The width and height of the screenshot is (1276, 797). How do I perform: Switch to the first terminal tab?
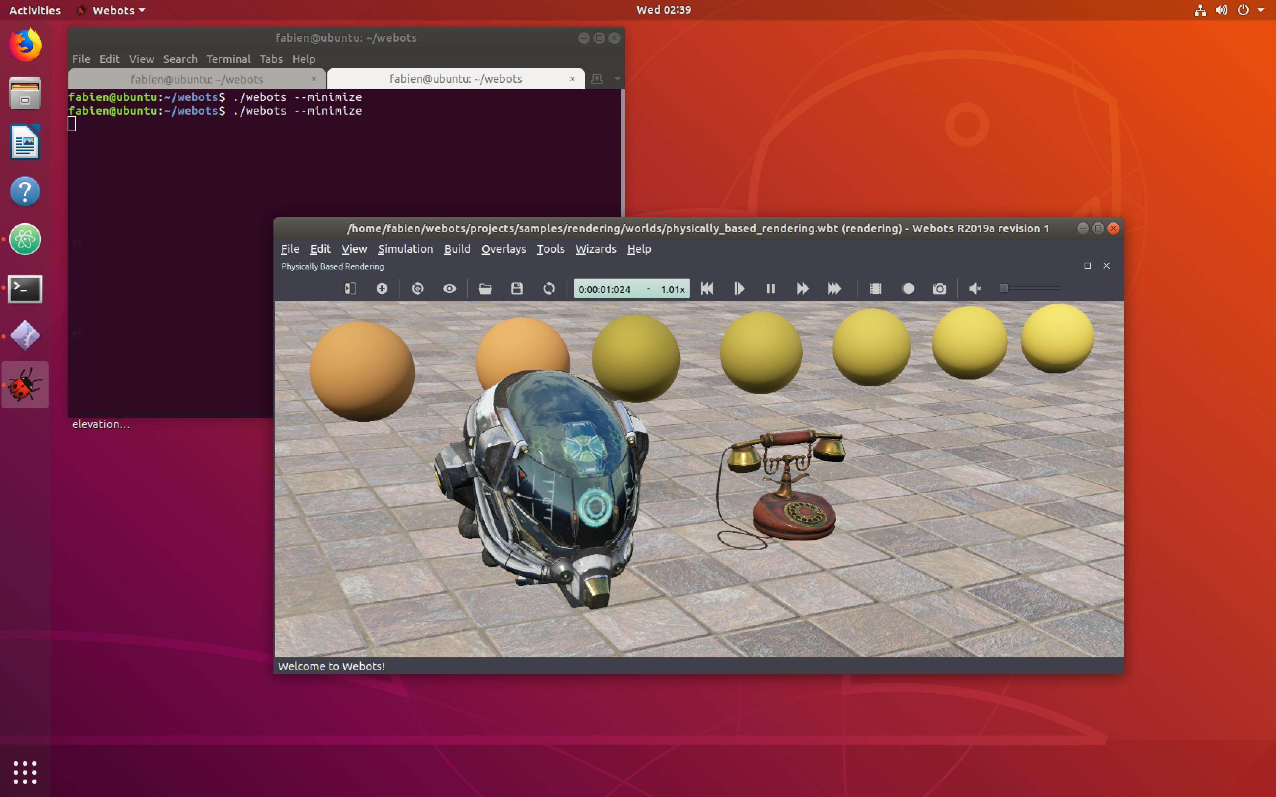click(x=196, y=79)
